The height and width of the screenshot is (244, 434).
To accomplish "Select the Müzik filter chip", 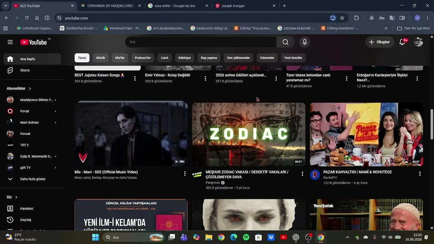I will 101,58.
